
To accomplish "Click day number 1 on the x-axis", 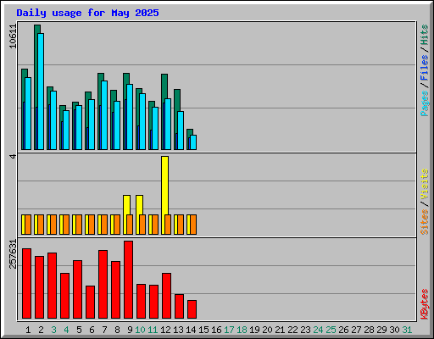I will (x=28, y=330).
